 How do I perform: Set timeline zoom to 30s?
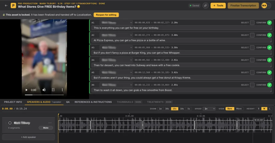[167, 109]
